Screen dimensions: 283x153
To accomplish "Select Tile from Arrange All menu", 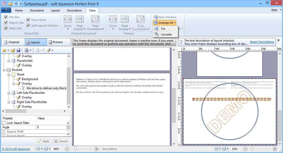I will (166, 29).
